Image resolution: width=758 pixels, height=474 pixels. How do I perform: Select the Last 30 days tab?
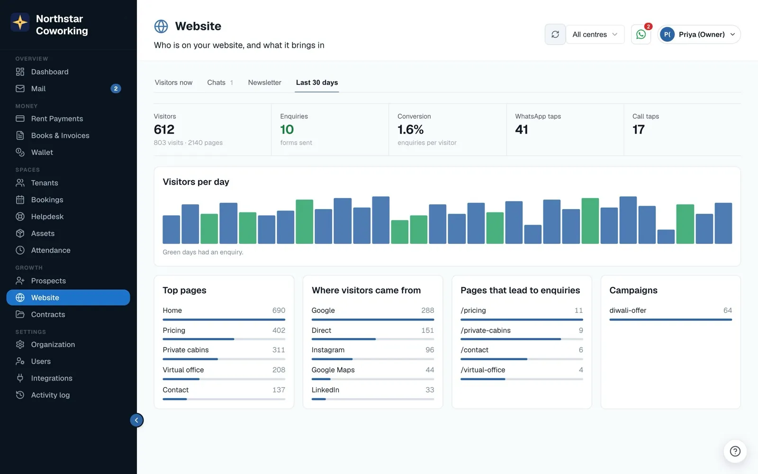[317, 82]
